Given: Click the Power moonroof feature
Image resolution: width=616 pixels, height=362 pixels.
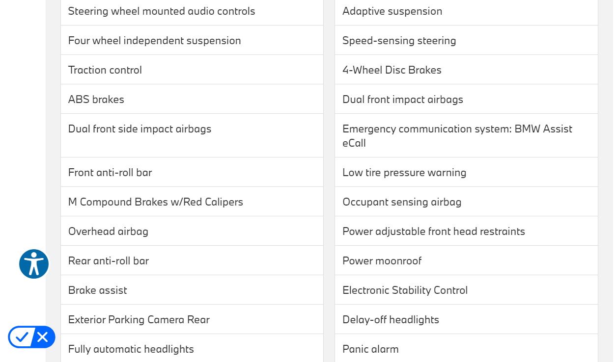Looking at the screenshot, I should [x=382, y=261].
